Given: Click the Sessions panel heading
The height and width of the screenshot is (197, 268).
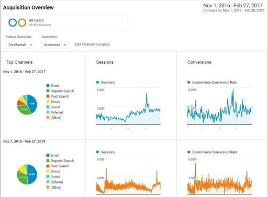Looking at the screenshot, I should [105, 62].
